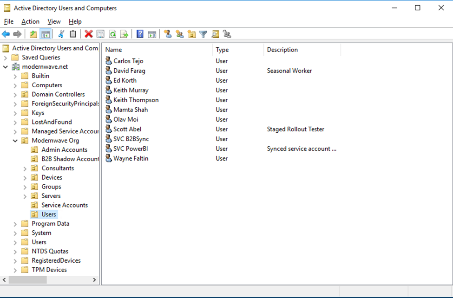Collapse the Modernwave Org node

(15, 141)
